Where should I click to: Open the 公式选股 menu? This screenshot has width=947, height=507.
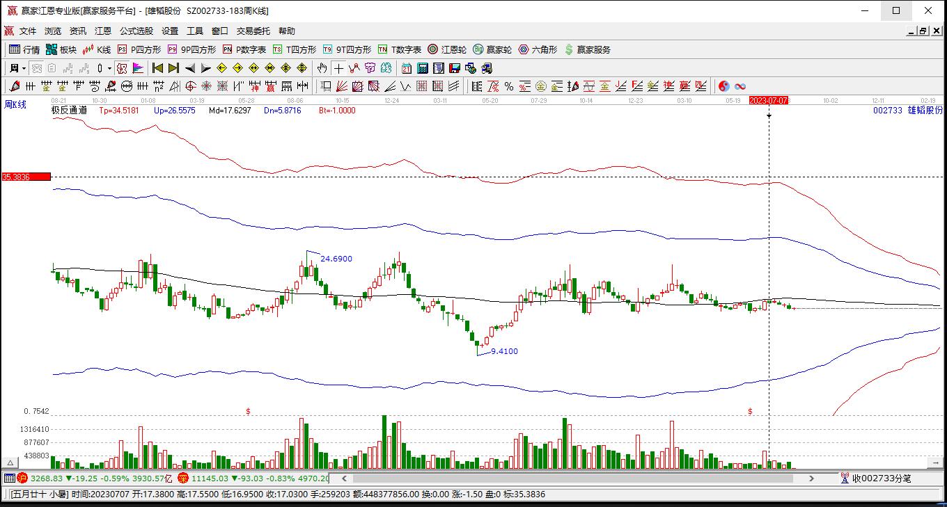pyautogui.click(x=136, y=31)
